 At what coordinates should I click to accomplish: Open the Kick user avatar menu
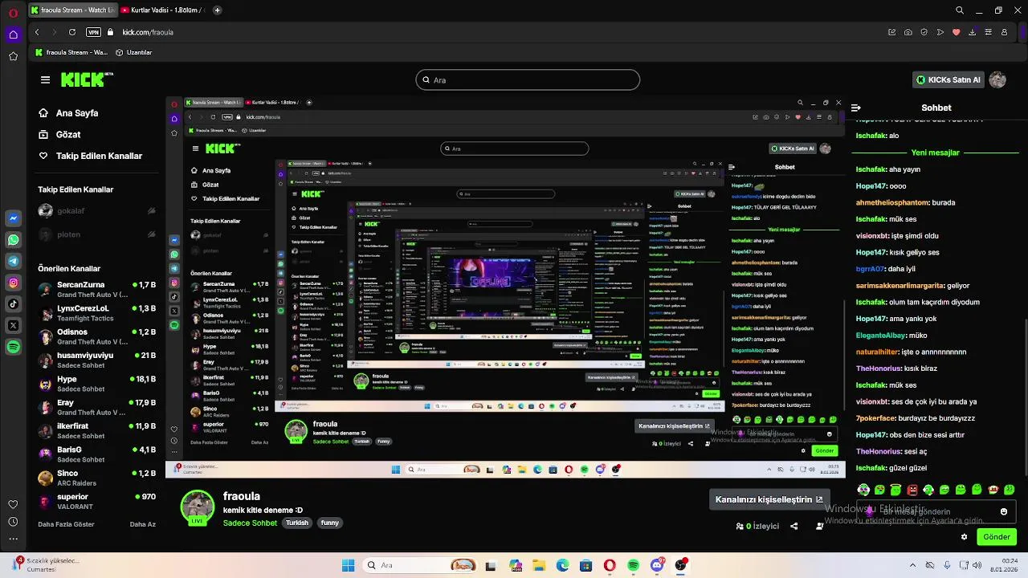pyautogui.click(x=997, y=79)
